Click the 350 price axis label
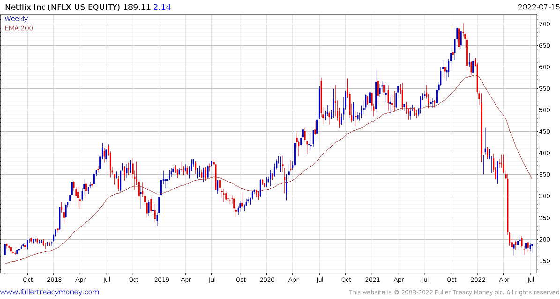560x299 pixels. click(x=545, y=175)
